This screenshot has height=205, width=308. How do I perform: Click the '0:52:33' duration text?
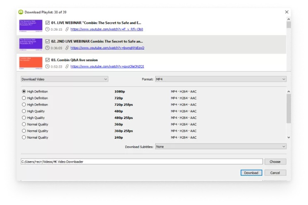(x=56, y=67)
